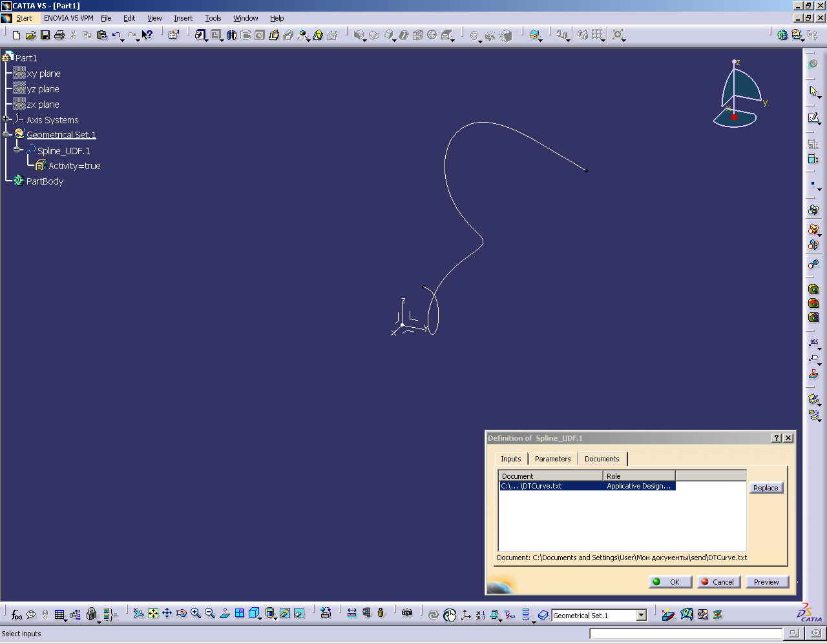Select the Documents tab
This screenshot has width=827, height=644.
tap(602, 459)
